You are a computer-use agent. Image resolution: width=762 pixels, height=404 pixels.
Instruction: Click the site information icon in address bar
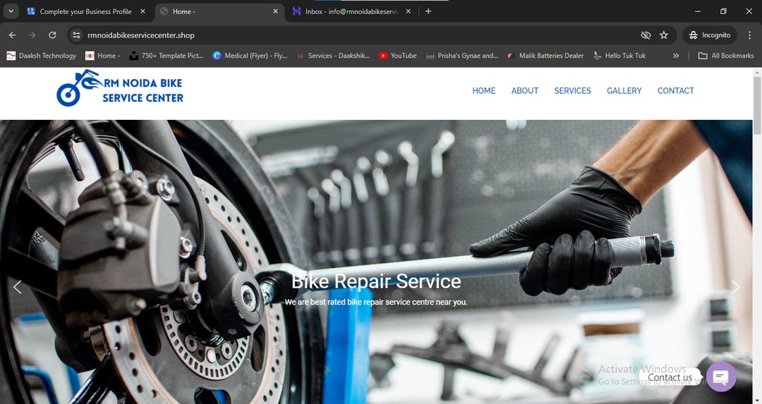click(77, 35)
